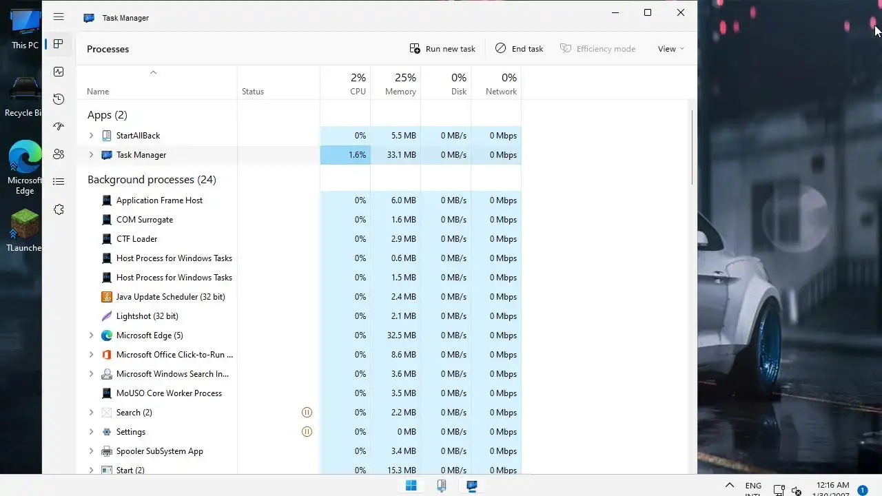The height and width of the screenshot is (496, 882).
Task: Open the Performance sidebar icon
Action: [59, 72]
